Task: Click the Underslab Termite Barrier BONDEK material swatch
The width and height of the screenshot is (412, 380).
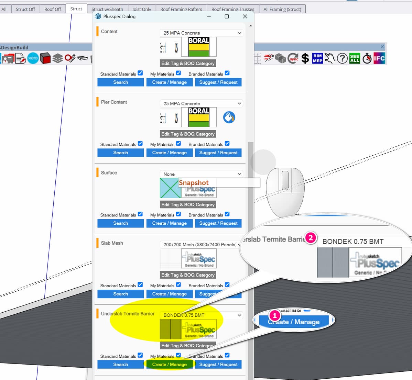Action: (x=170, y=329)
